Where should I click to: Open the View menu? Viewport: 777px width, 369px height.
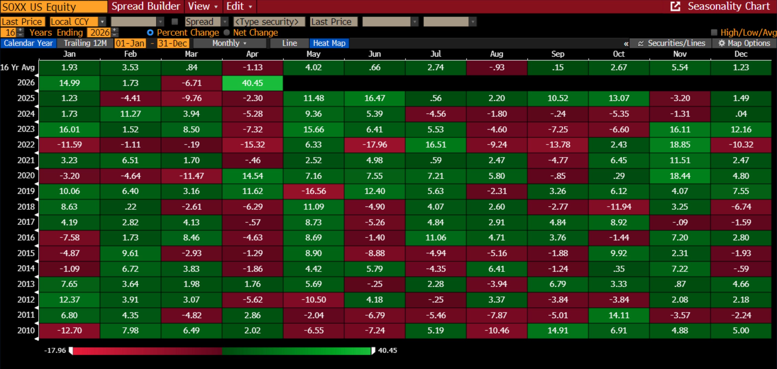(203, 6)
